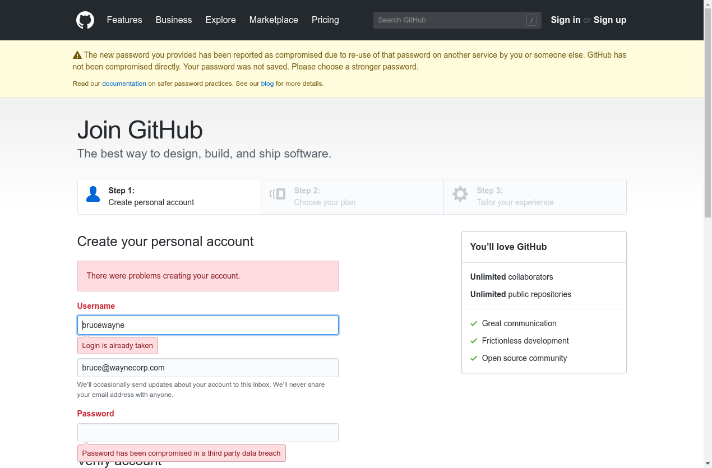Click the Password field label

(x=96, y=414)
